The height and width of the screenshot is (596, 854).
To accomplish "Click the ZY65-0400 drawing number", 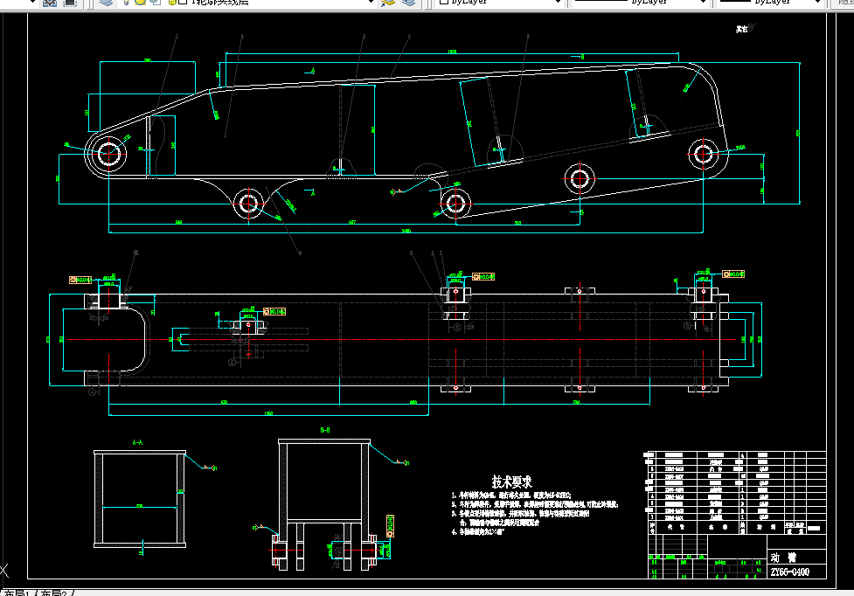I will 789,572.
